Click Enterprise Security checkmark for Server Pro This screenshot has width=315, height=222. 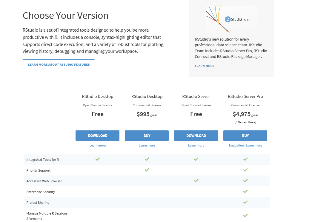tap(245, 191)
